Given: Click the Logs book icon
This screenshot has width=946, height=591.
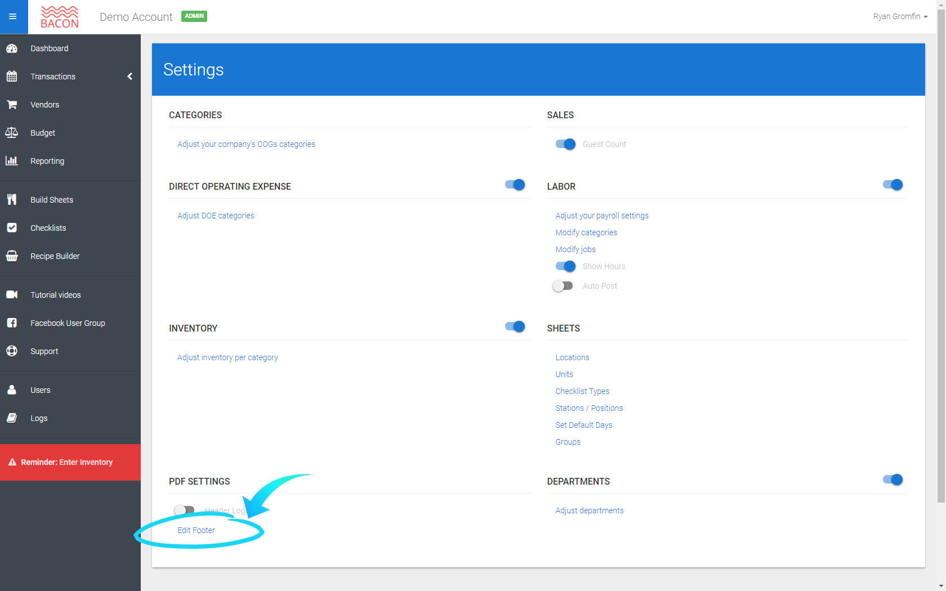Looking at the screenshot, I should coord(12,418).
